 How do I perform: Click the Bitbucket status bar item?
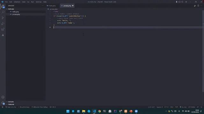tap(40, 107)
